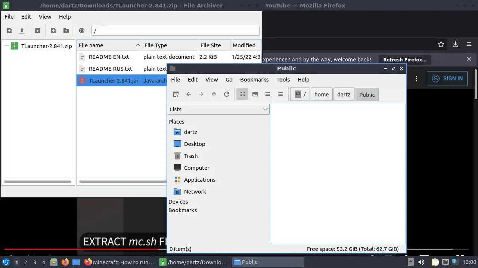Sort by File name column

[x=109, y=45]
